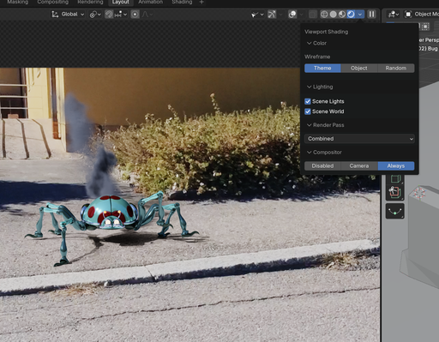
Task: Open the editor type menu in right viewport
Action: pos(394,15)
